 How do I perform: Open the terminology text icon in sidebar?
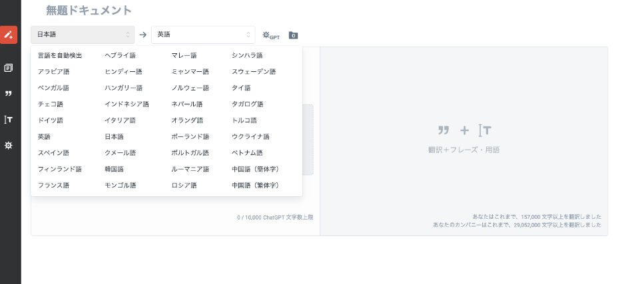tap(9, 120)
